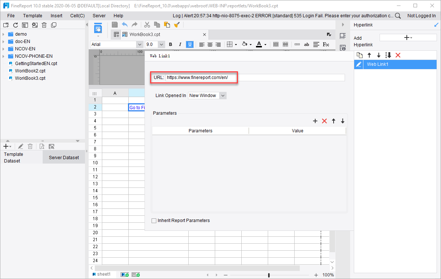The width and height of the screenshot is (441, 279).
Task: Click the edit pencil icon next to Web Link1
Action: click(358, 64)
